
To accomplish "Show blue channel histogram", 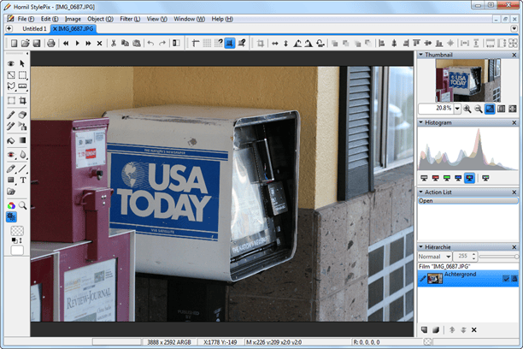I will click(x=458, y=178).
